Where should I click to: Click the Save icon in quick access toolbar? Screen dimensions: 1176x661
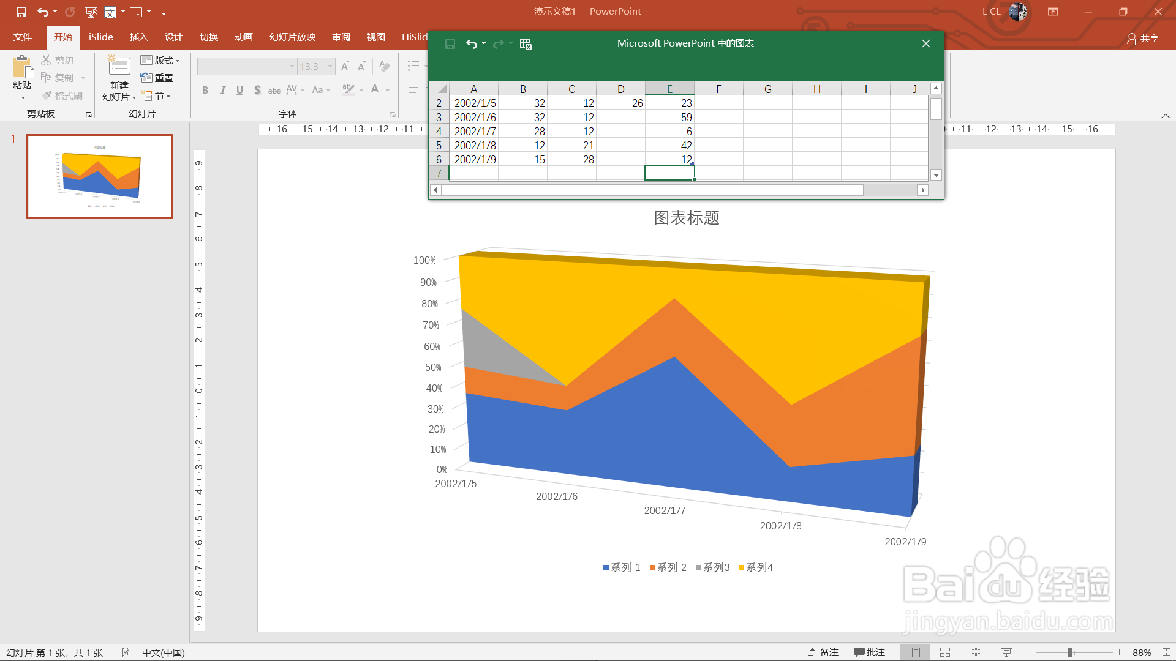21,12
